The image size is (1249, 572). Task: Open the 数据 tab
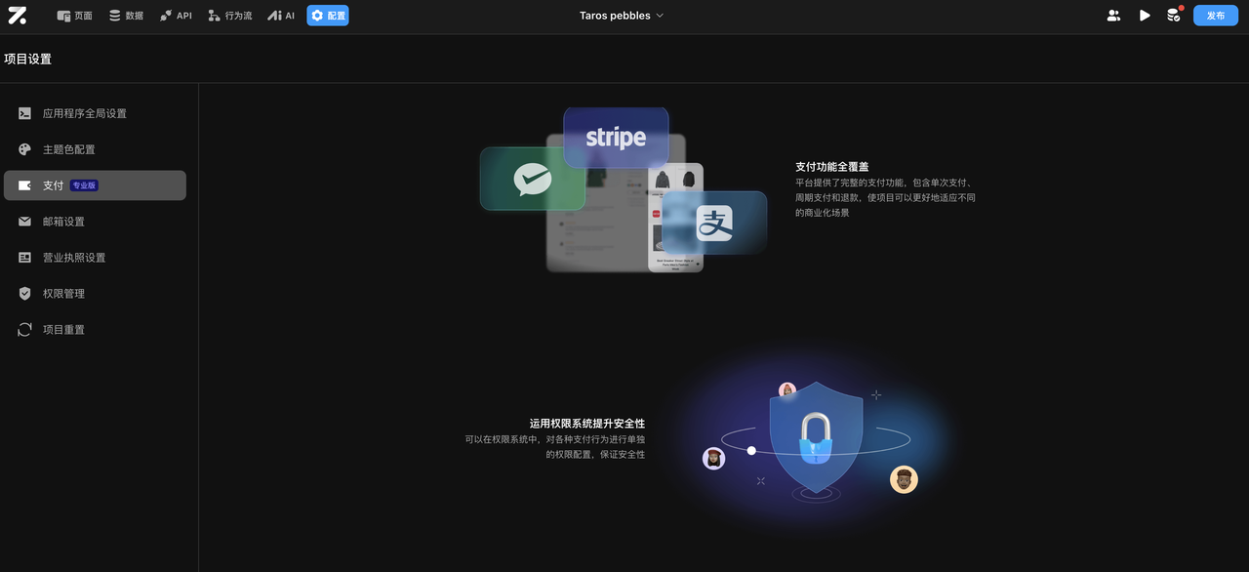click(126, 16)
